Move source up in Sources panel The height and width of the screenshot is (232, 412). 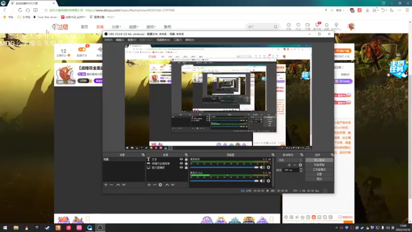pyautogui.click(x=167, y=185)
